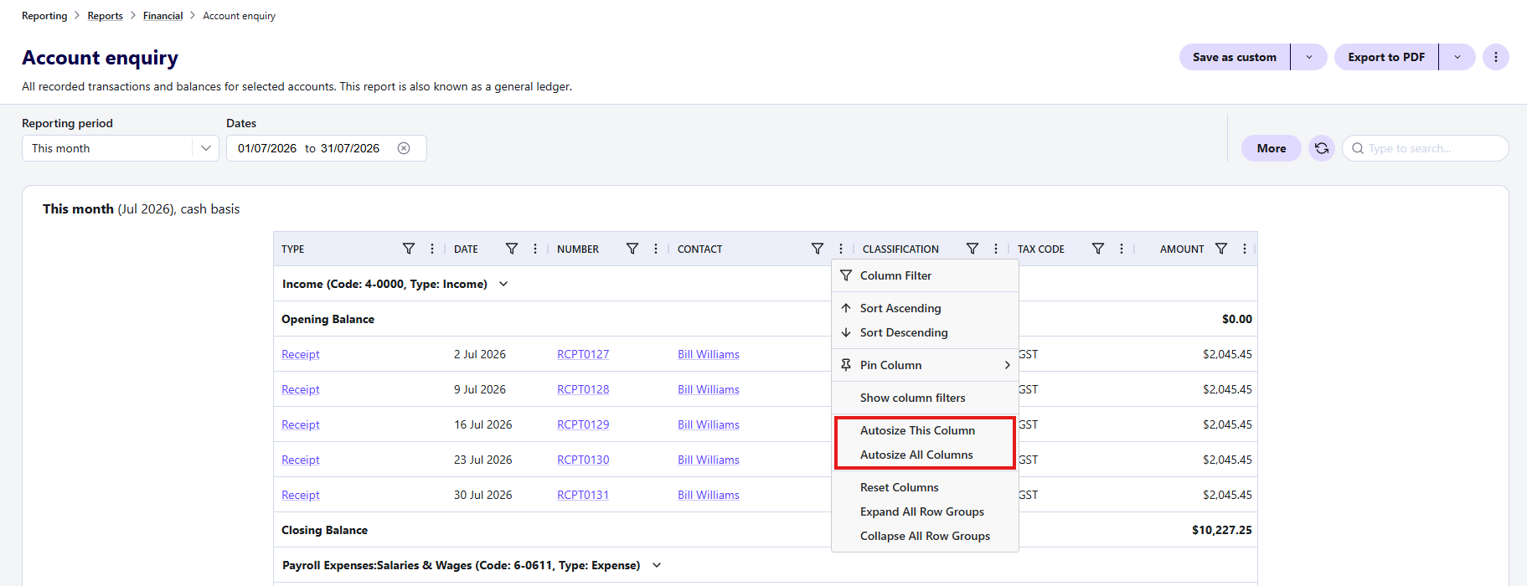
Task: Open receipt number RCPT0129
Action: coord(583,424)
